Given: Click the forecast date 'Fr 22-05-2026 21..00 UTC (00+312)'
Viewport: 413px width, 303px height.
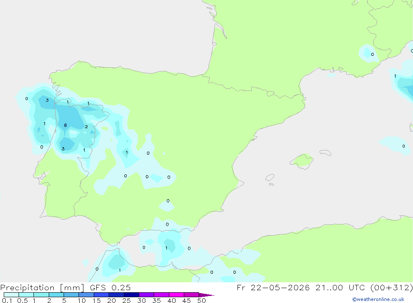Looking at the screenshot, I should tap(325, 288).
